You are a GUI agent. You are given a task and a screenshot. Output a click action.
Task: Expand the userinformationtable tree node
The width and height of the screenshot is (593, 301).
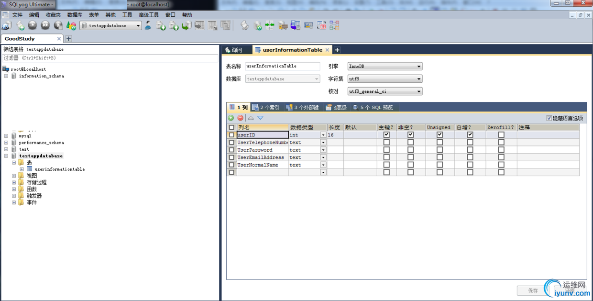[22, 169]
